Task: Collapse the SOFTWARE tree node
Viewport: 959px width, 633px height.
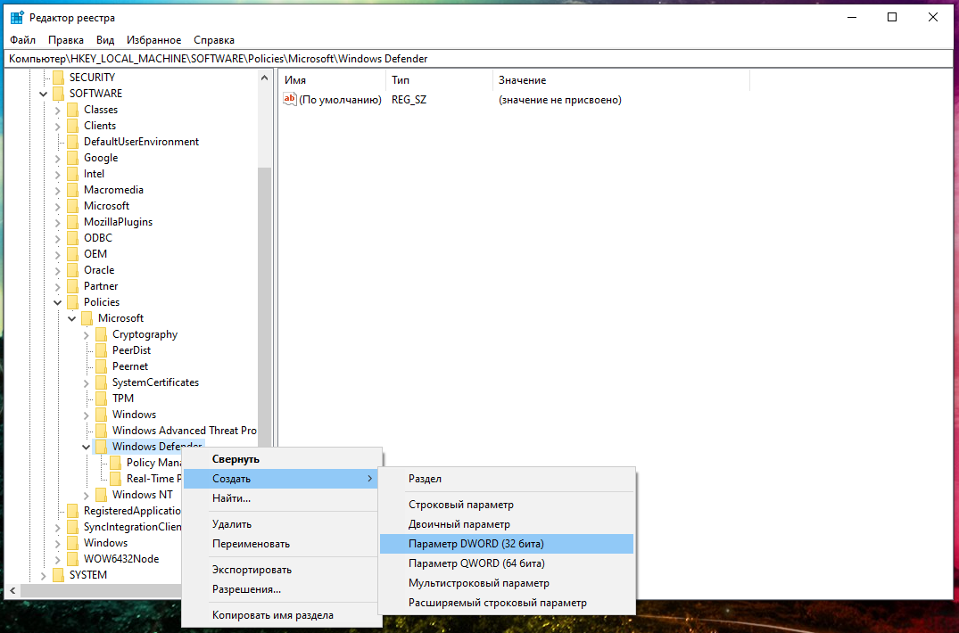Action: [x=44, y=94]
